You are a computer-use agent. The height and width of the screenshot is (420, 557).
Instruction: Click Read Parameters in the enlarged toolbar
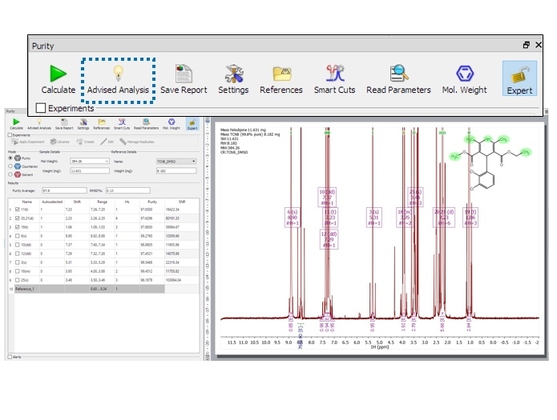click(398, 79)
